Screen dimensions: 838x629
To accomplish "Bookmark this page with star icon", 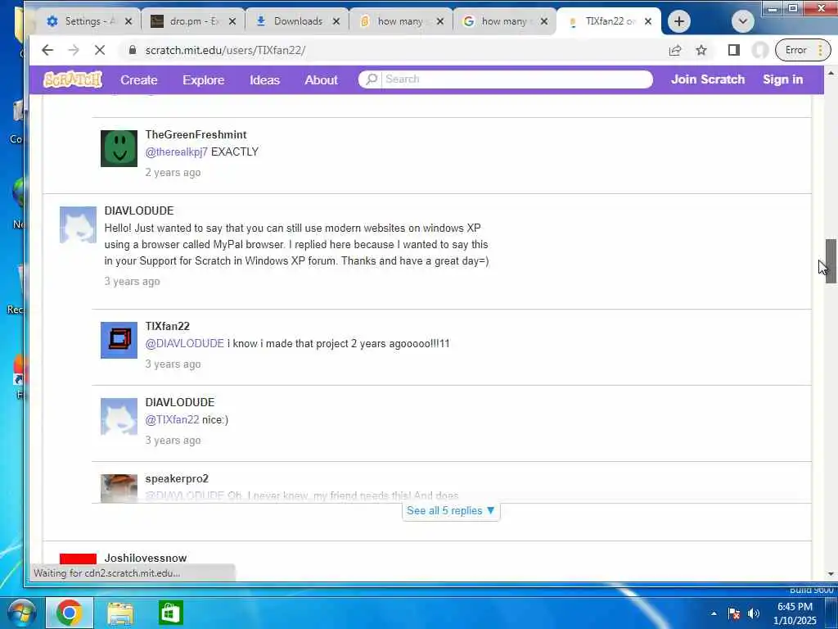I will (x=701, y=50).
